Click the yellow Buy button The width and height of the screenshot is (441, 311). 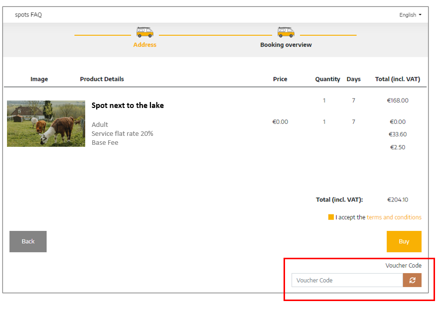[404, 242]
